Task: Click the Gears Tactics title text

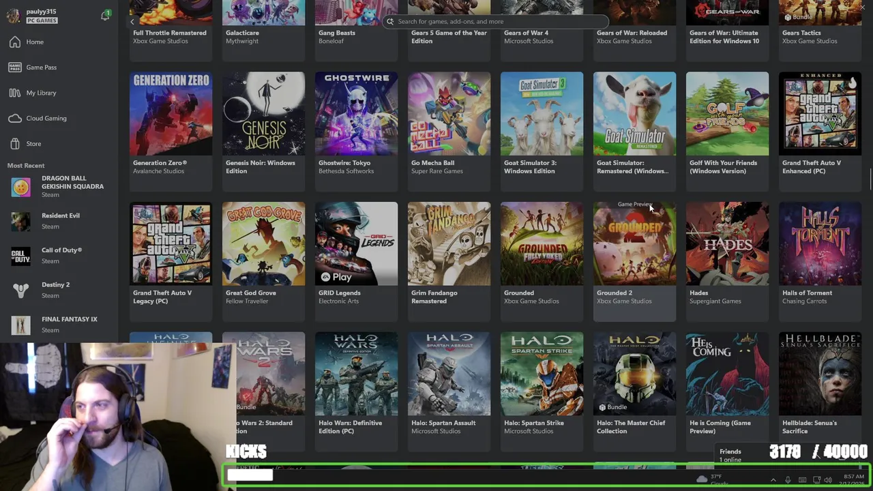Action: point(801,33)
